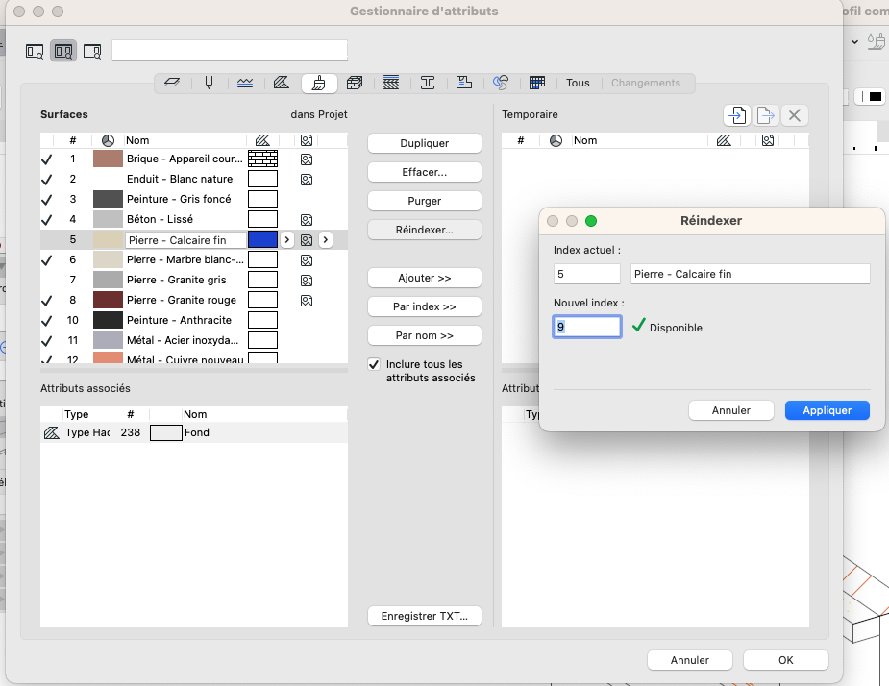Click the Nouvel index input field
The height and width of the screenshot is (686, 889).
(x=587, y=327)
